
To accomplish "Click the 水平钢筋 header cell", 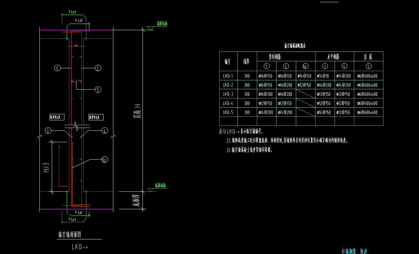I will coord(335,57).
